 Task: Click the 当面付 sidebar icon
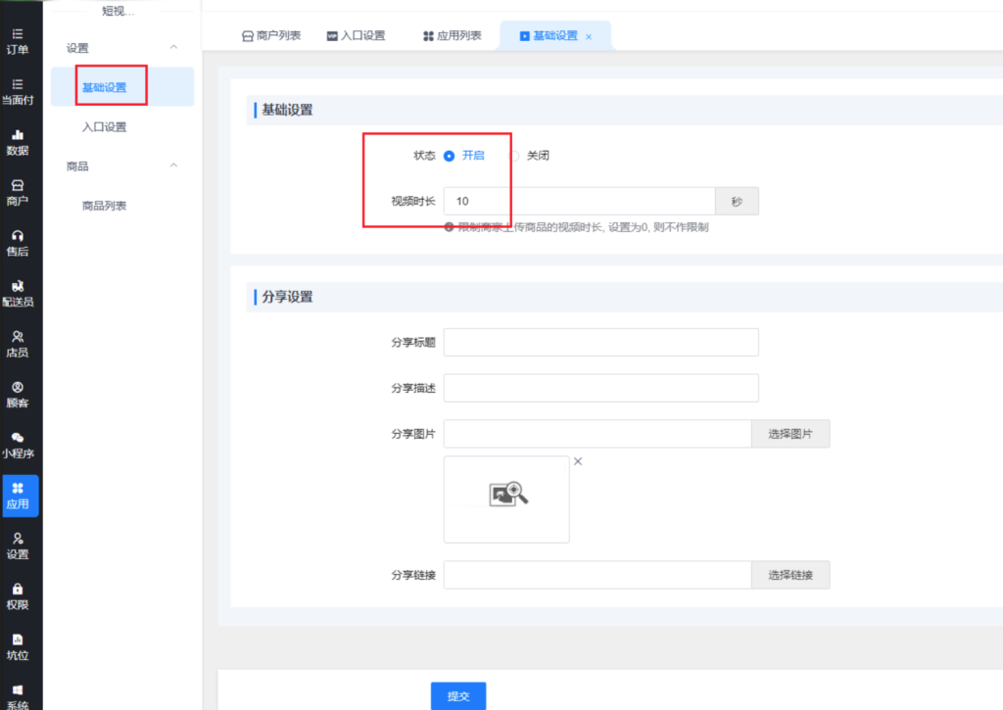[x=18, y=85]
